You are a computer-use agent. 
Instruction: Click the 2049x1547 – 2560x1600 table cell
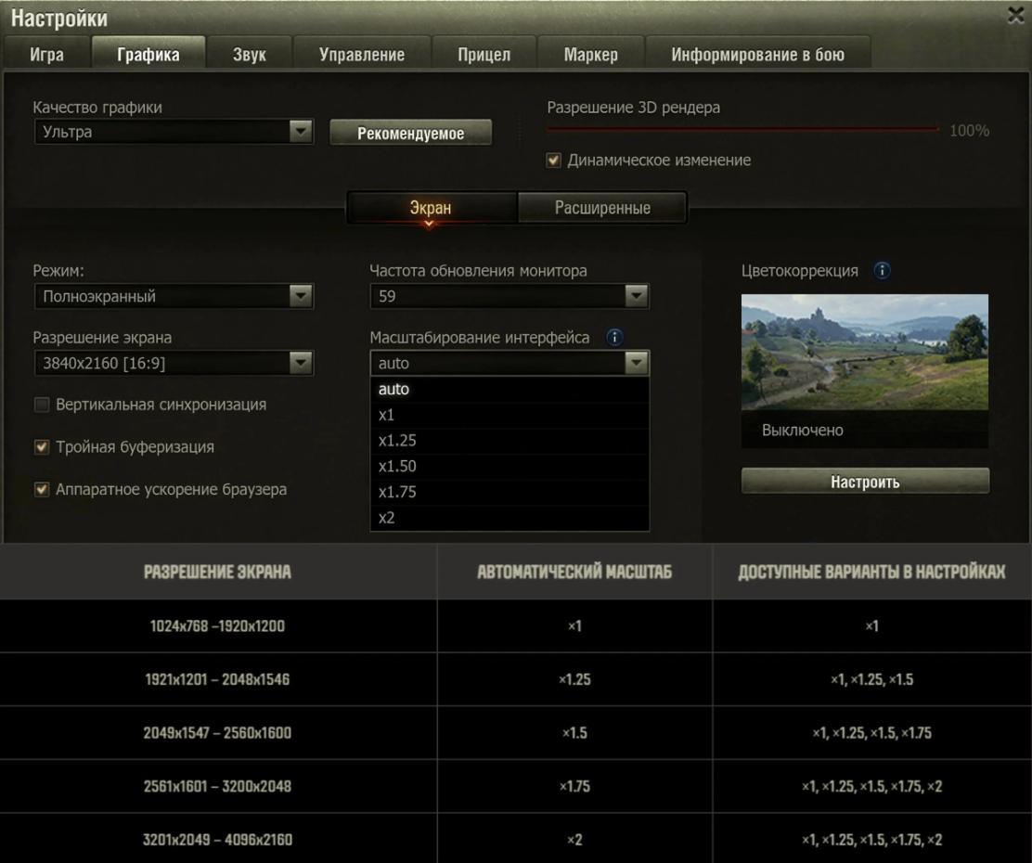tap(217, 733)
